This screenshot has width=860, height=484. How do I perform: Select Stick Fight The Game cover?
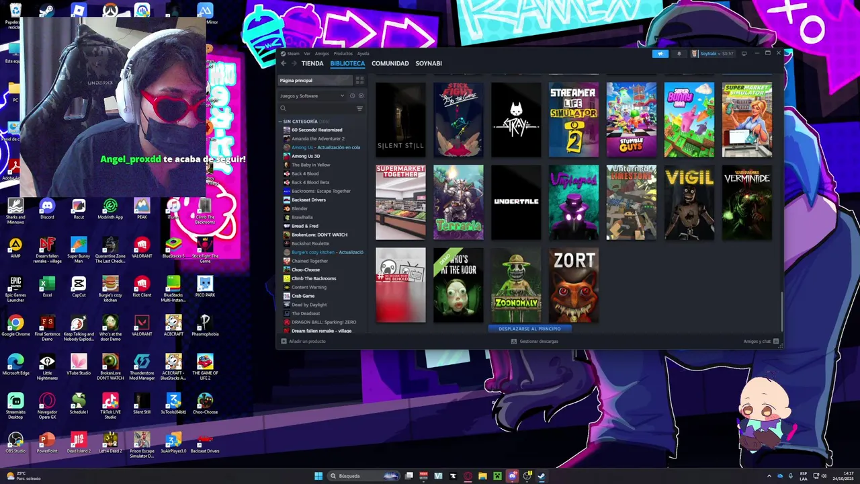click(458, 120)
